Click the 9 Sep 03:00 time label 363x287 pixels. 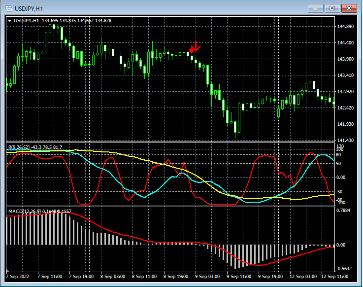208,277
